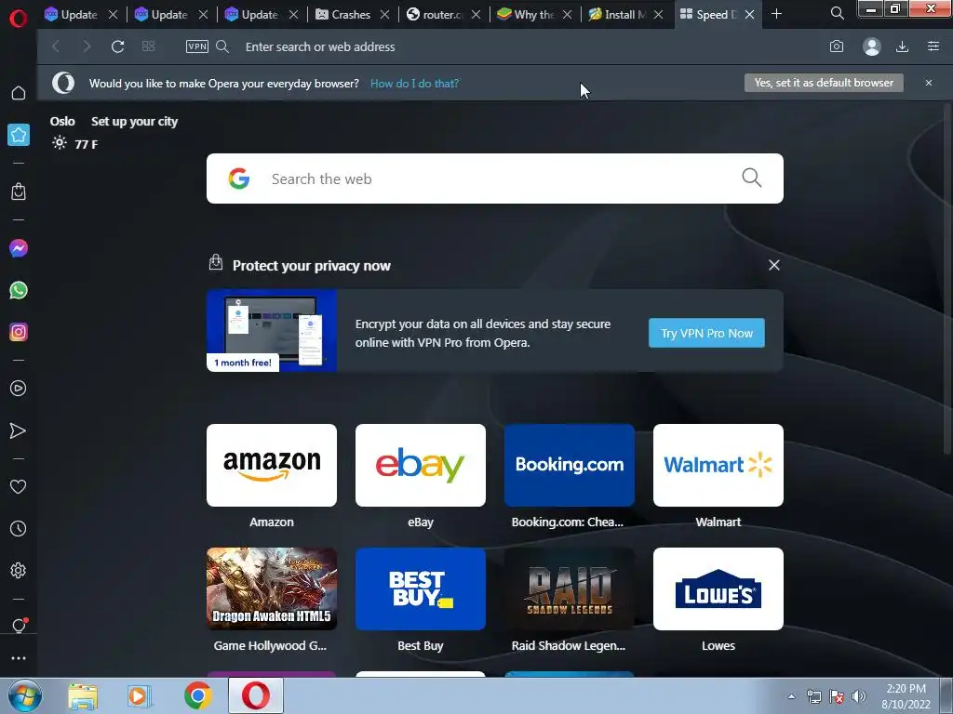Open Settings gear in sidebar

19,571
